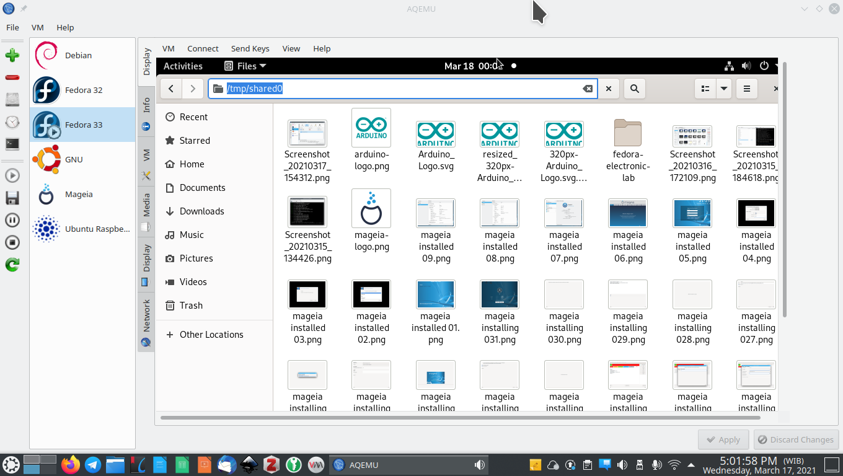Go back in Files navigation
843x476 pixels.
171,89
